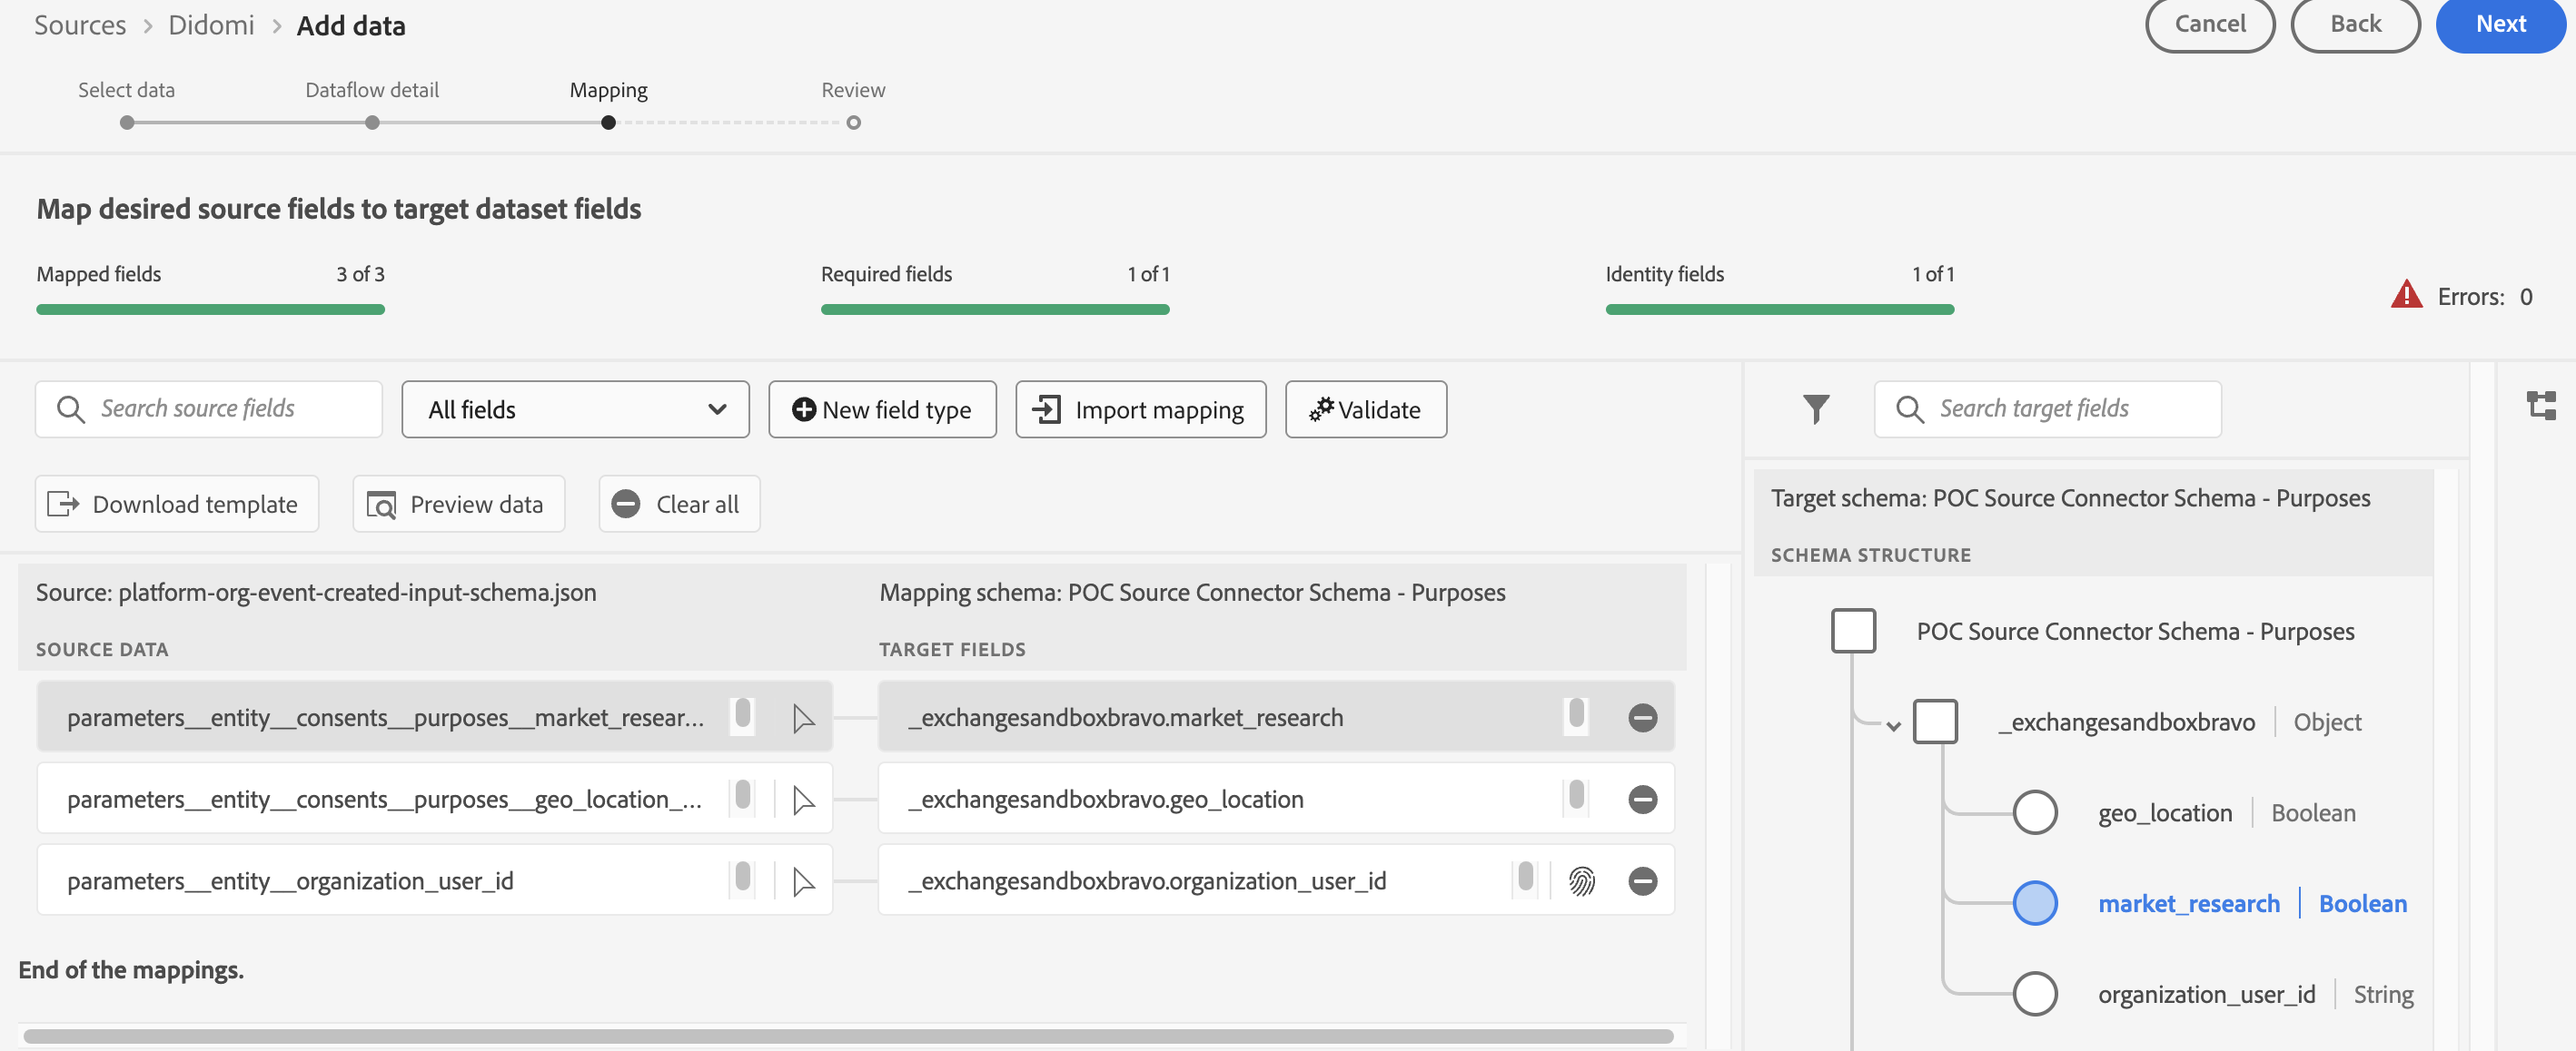
Task: Click the horizontal scrollbar below mappings
Action: point(848,1036)
